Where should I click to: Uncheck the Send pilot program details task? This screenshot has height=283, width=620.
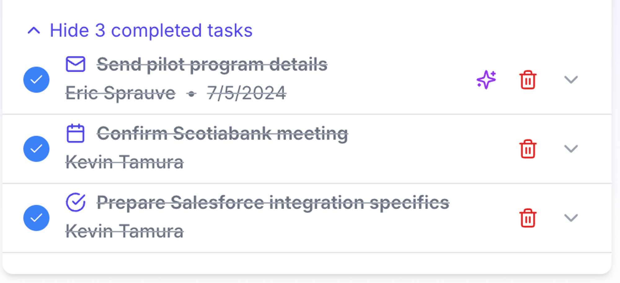click(36, 80)
